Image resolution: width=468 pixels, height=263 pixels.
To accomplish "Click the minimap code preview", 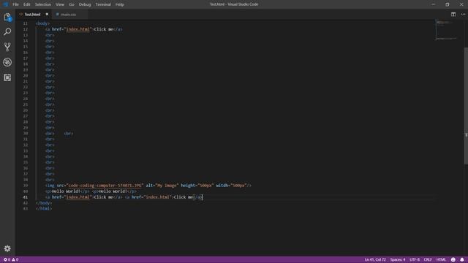I will (x=446, y=30).
